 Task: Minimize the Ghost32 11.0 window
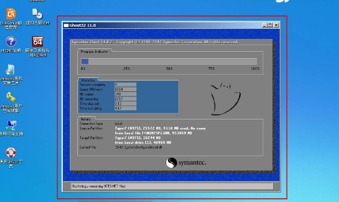264,25
